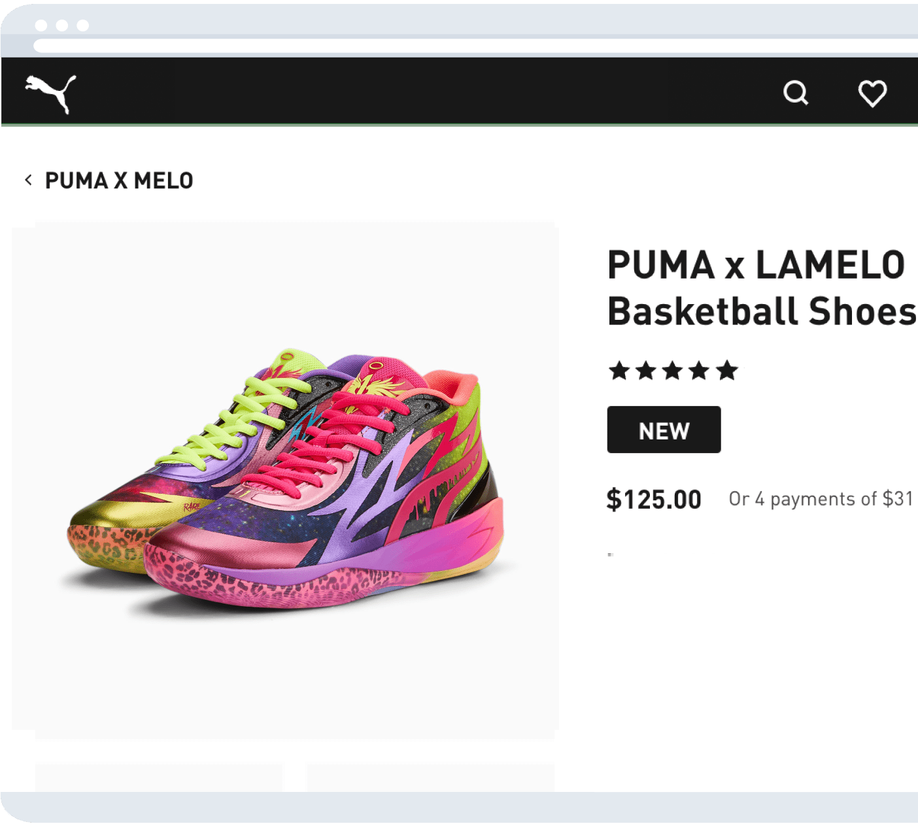Click the NEW badge
918x824 pixels.
click(664, 430)
